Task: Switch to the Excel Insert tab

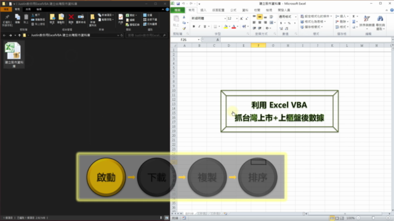Action: (203, 10)
